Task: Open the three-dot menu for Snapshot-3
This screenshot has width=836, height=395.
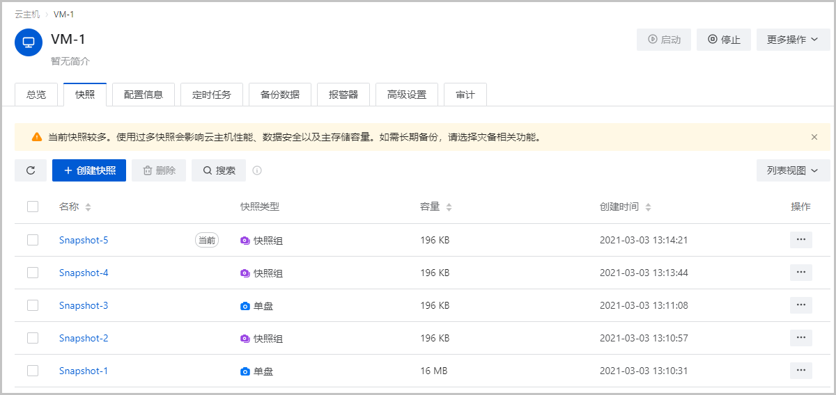Action: [800, 305]
